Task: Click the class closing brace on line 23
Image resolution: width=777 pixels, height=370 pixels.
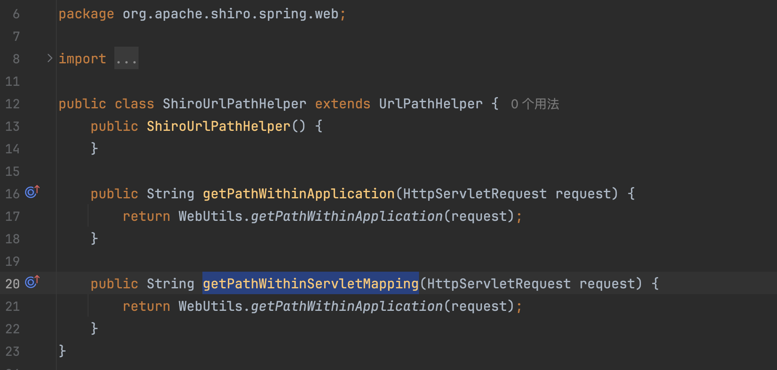Action: (62, 351)
